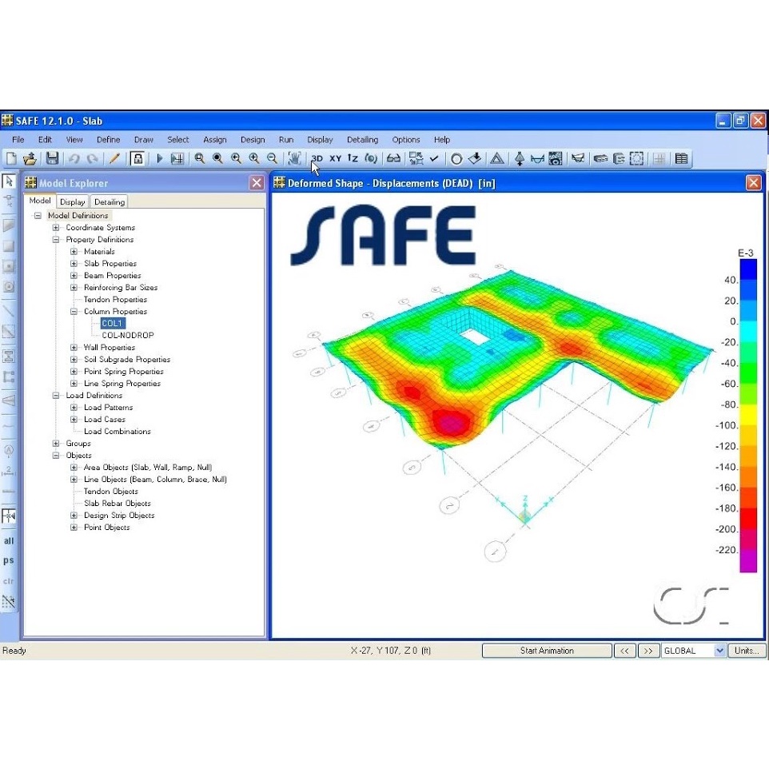Click the Start Animation button
This screenshot has height=769, width=769.
click(547, 651)
